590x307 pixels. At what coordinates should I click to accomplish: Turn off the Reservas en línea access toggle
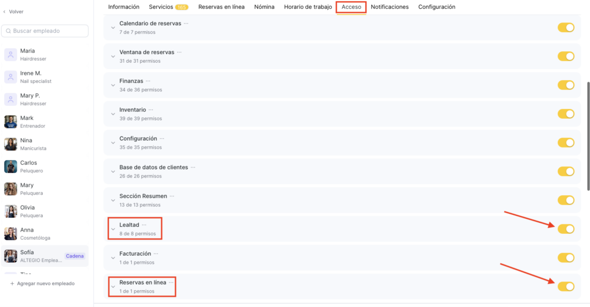(x=566, y=286)
